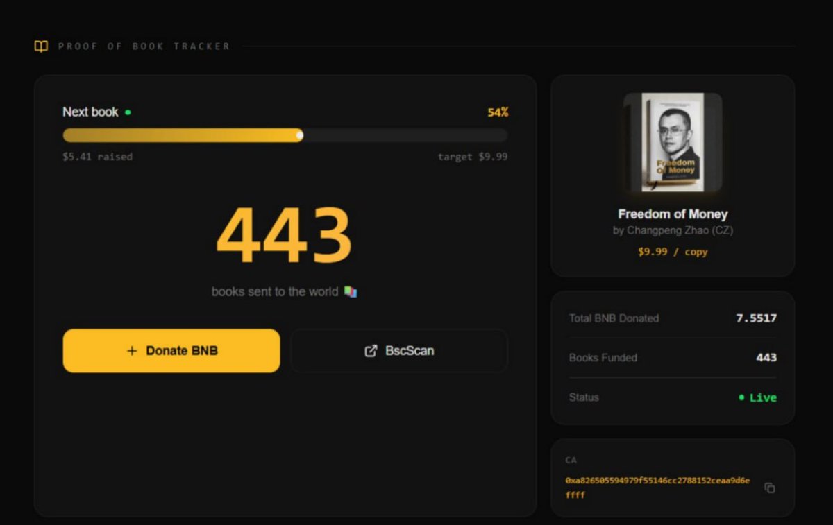Screen dimensions: 833x525
Task: Copy the contract address with the copy icon
Action: pyautogui.click(x=770, y=488)
